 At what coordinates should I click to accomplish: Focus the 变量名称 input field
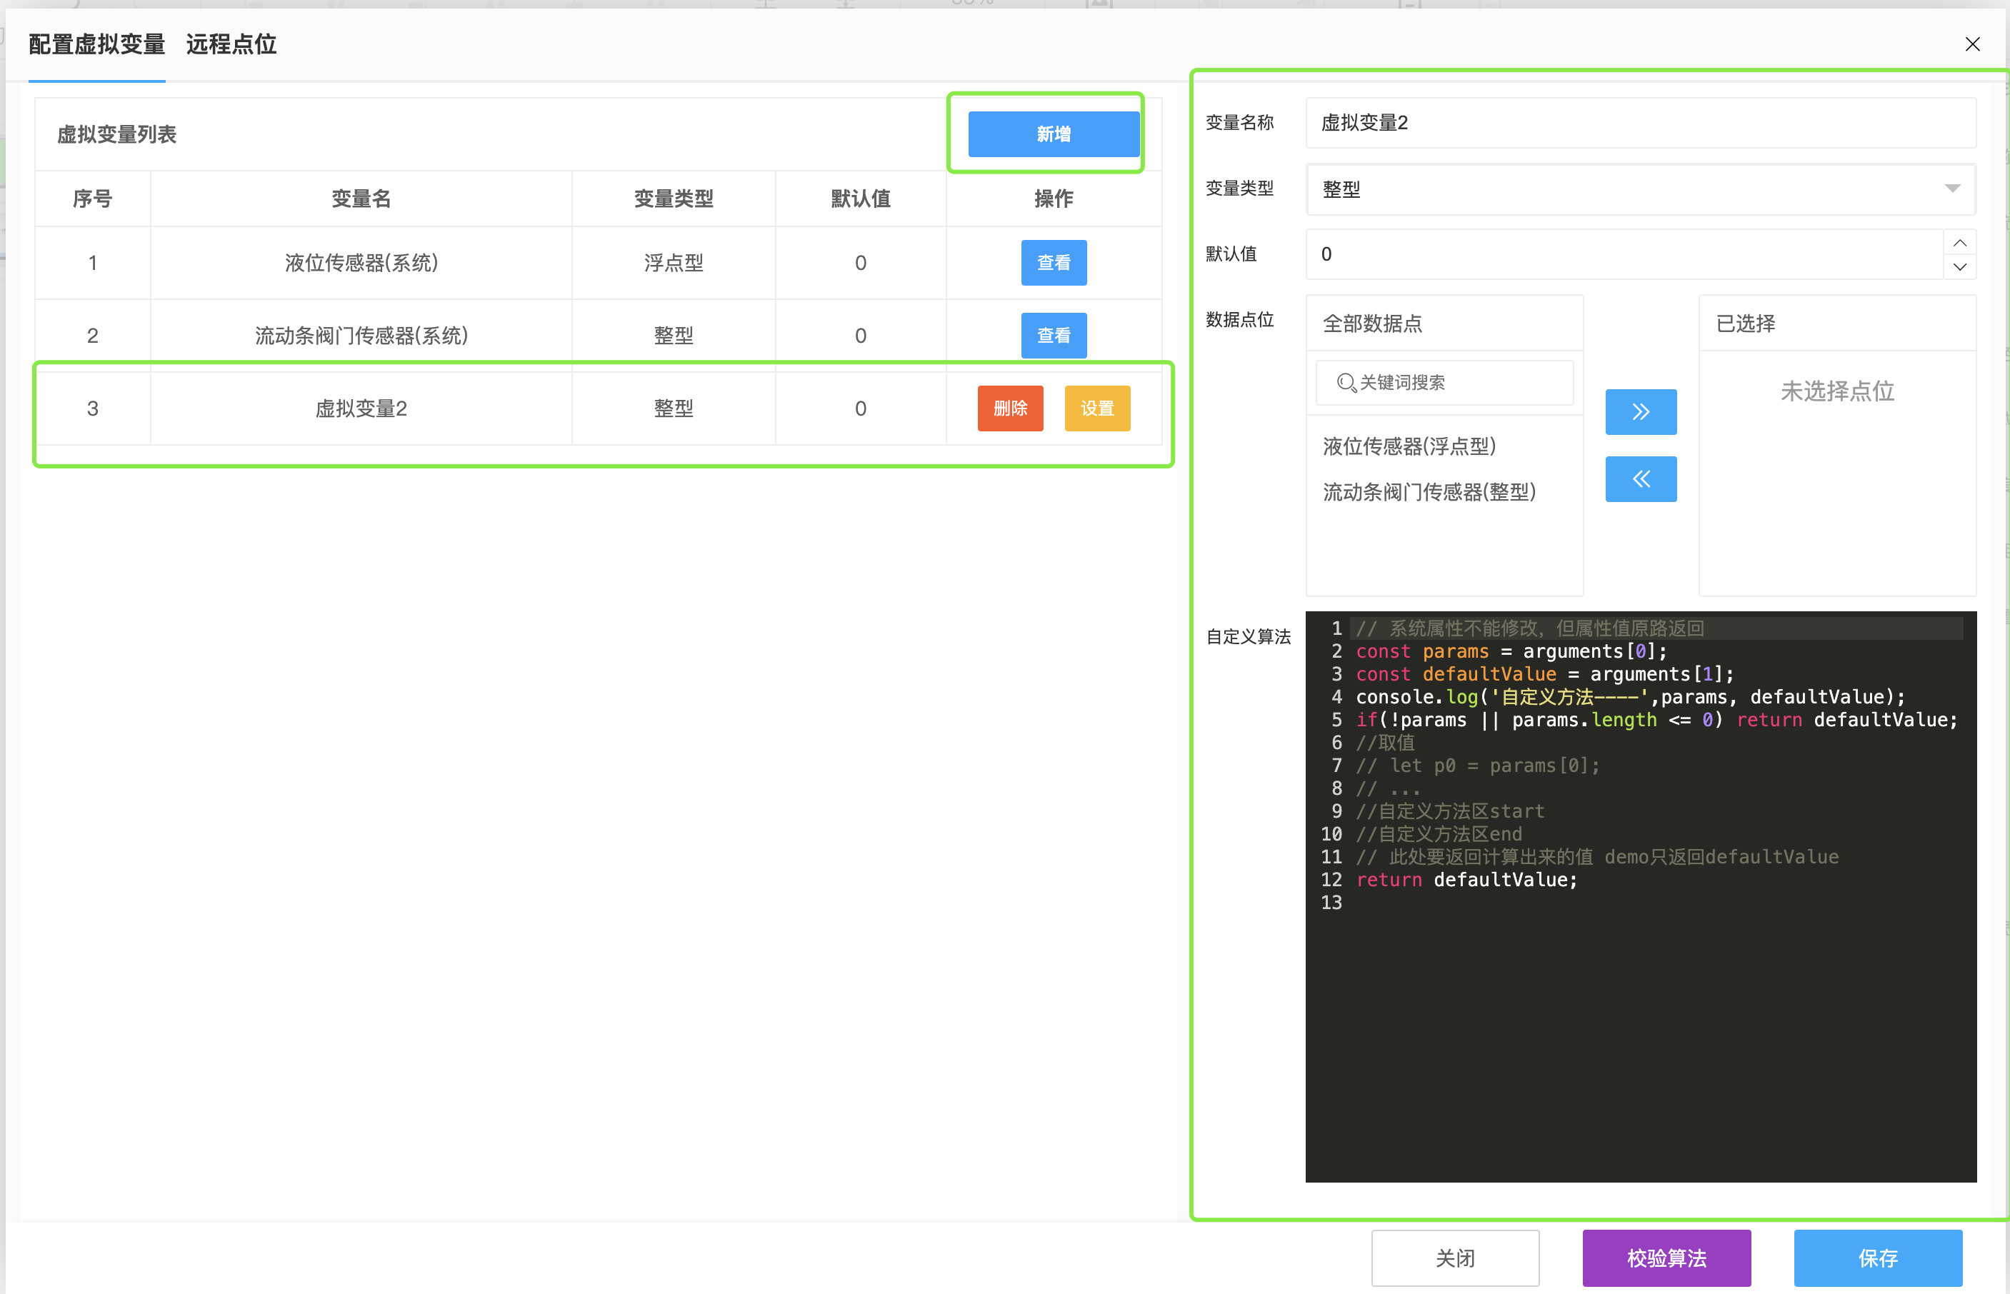pyautogui.click(x=1640, y=123)
